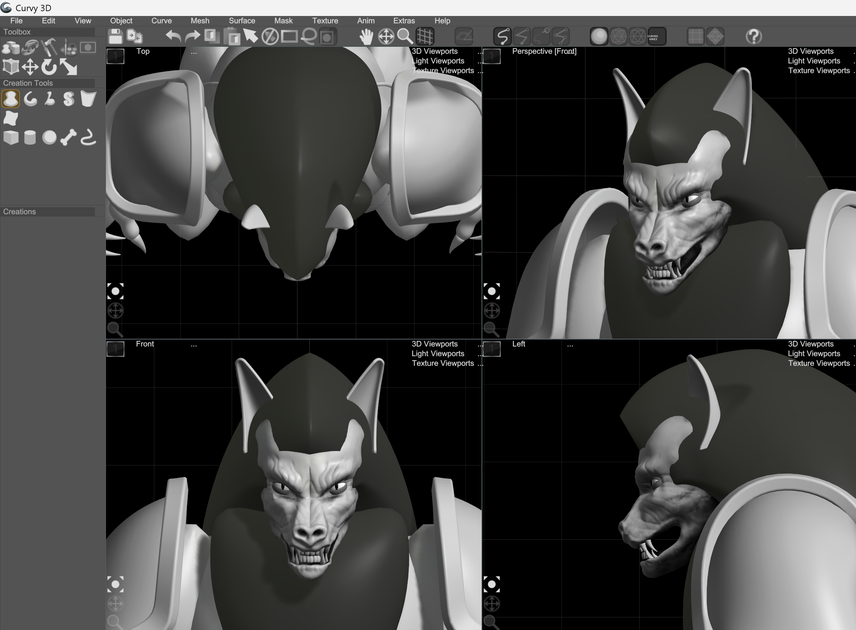Select the Move tool in the Toolbox
Image resolution: width=856 pixels, height=630 pixels.
[x=30, y=67]
